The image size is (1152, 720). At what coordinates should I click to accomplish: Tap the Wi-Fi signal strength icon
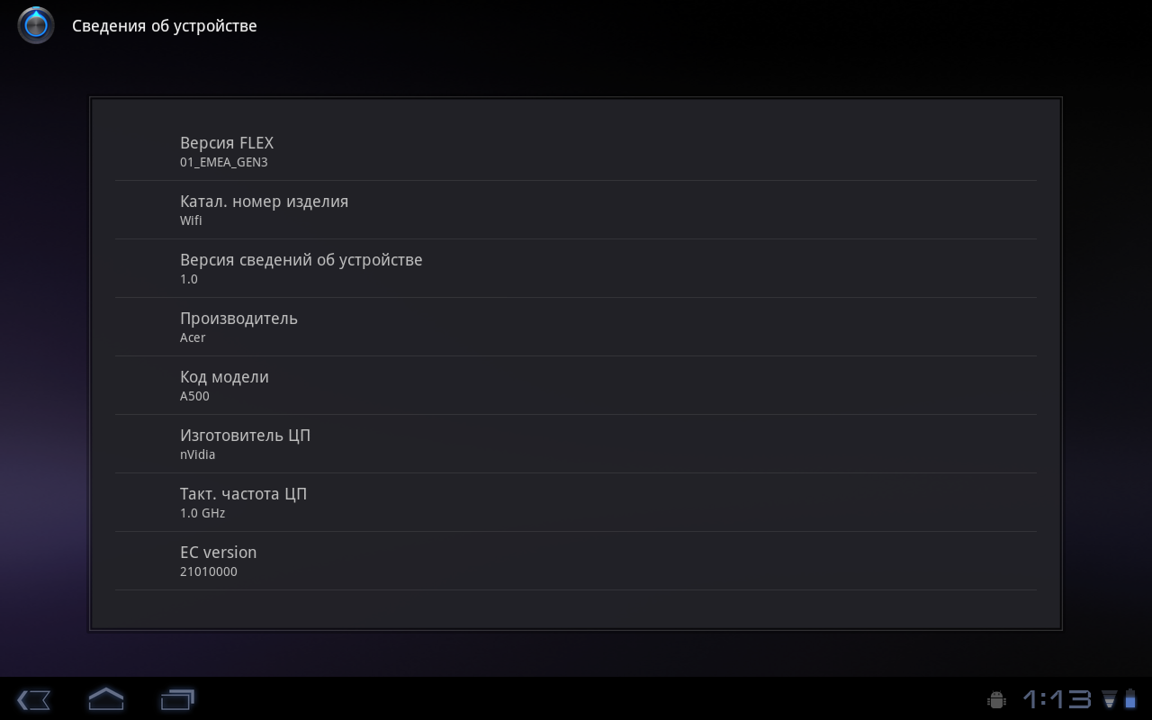1110,699
